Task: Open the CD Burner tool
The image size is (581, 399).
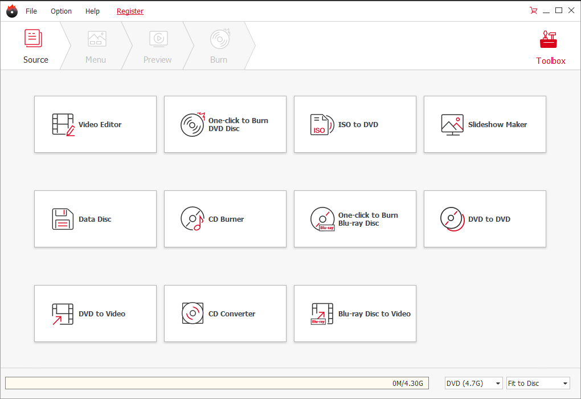Action: (x=225, y=219)
